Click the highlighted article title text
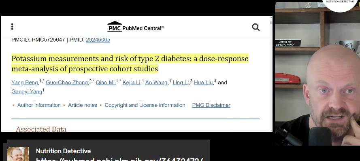The width and height of the screenshot is (360, 161). pyautogui.click(x=130, y=64)
